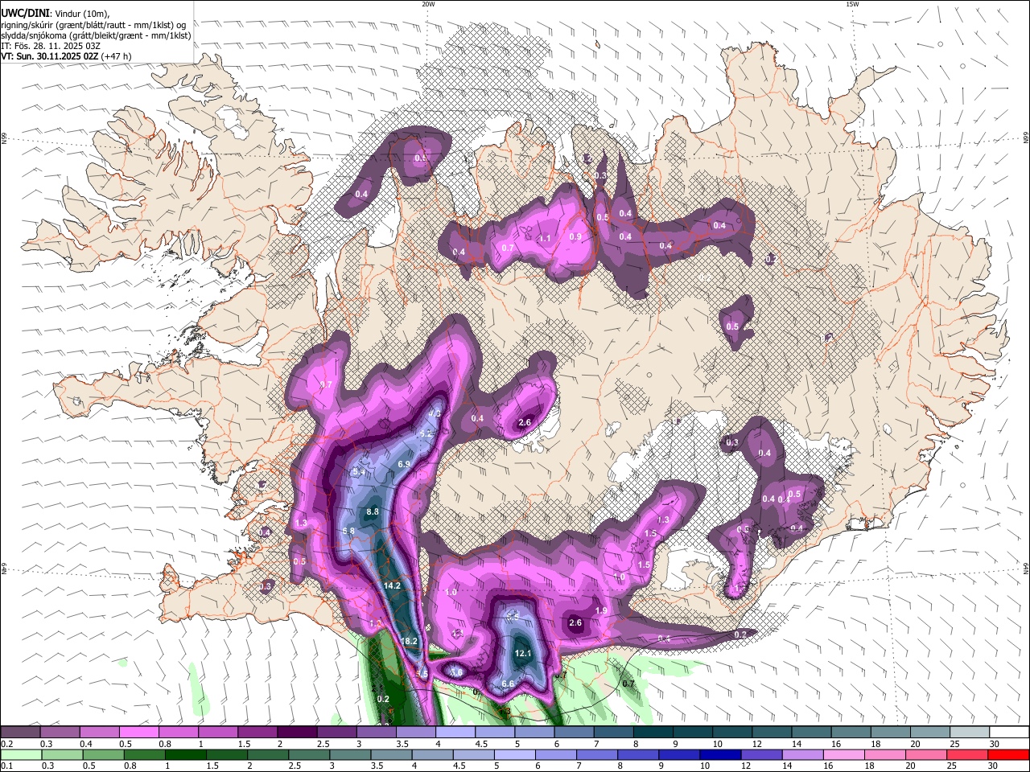The image size is (1030, 772).
Task: Click the 8.8 value in the dark teal band
Action: (x=373, y=511)
